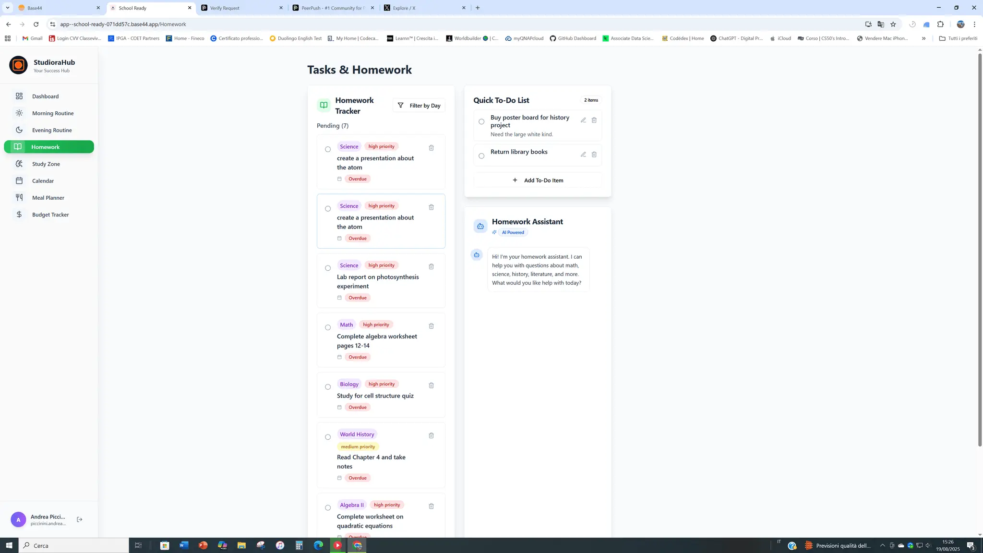Viewport: 983px width, 553px height.
Task: Open Morning Routine in sidebar
Action: point(49,113)
